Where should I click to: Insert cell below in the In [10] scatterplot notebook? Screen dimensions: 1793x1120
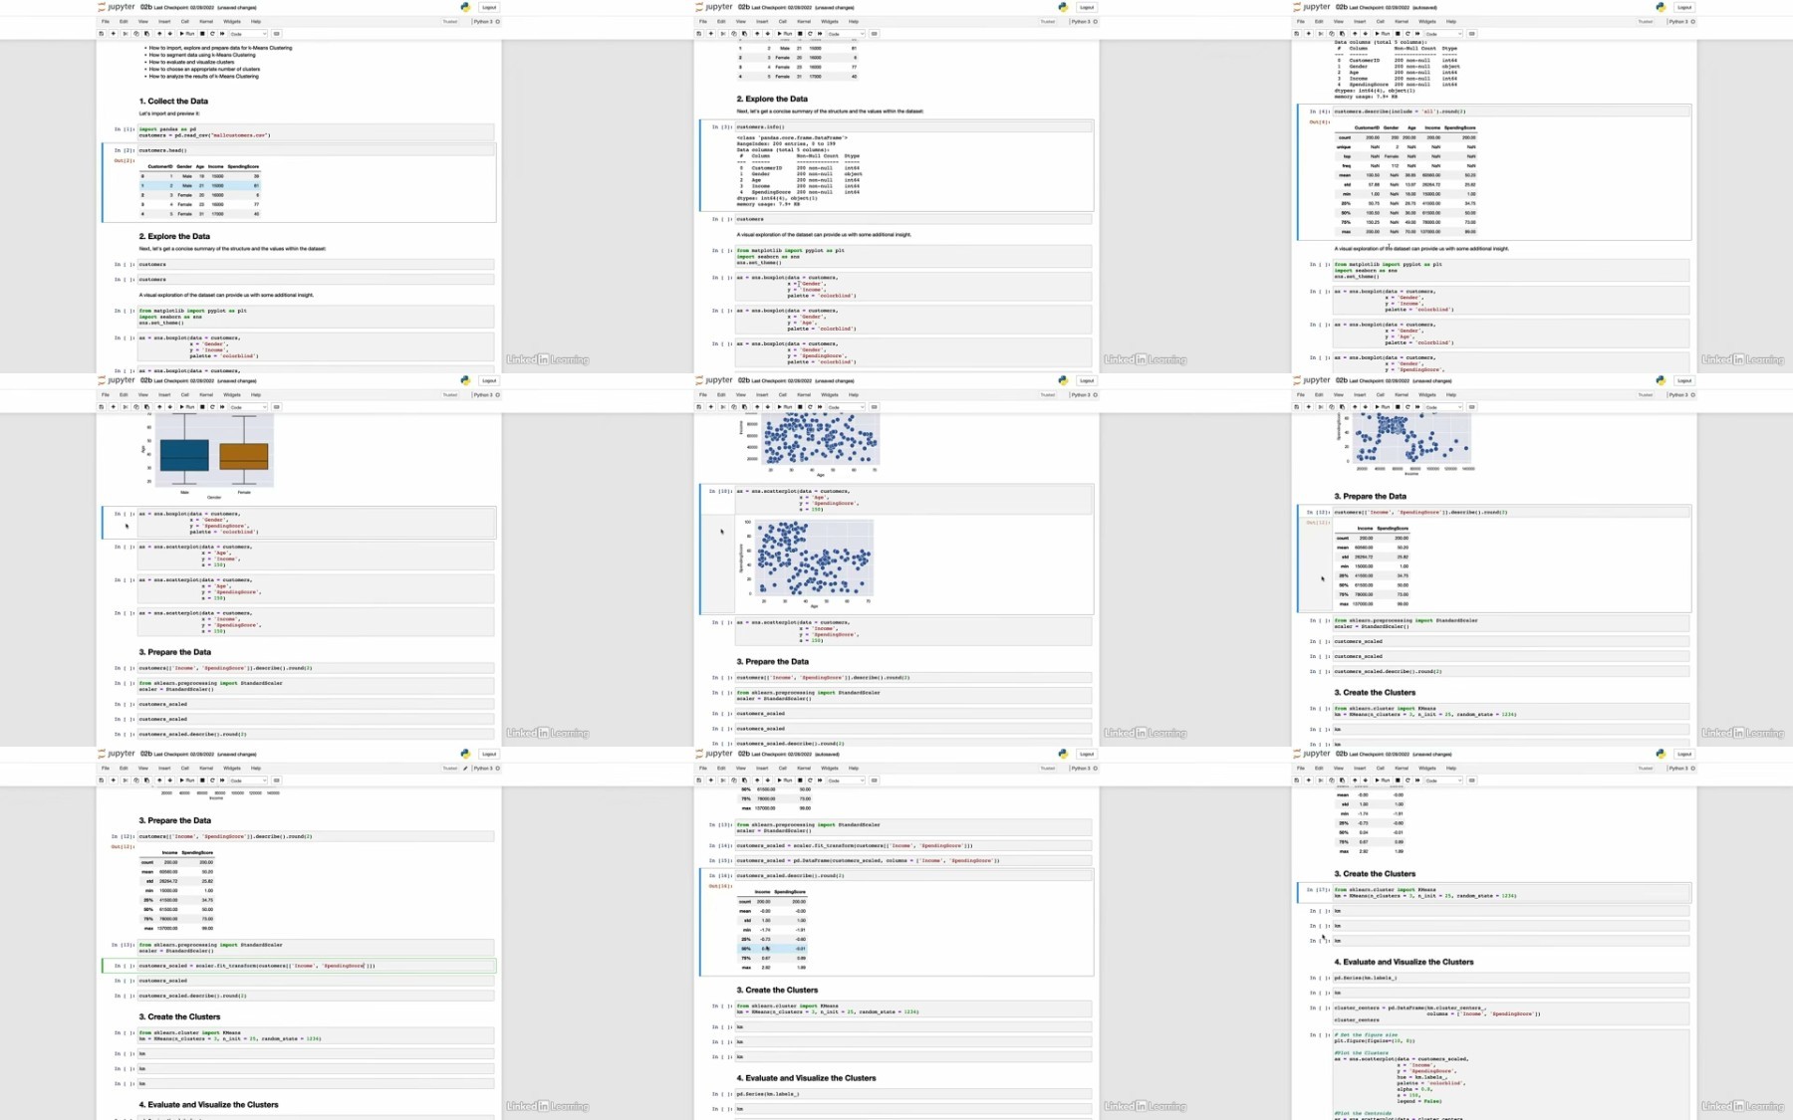point(711,407)
